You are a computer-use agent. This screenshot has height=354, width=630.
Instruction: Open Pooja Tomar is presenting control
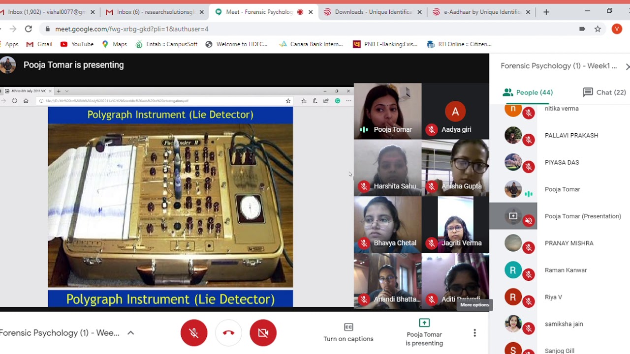point(424,333)
